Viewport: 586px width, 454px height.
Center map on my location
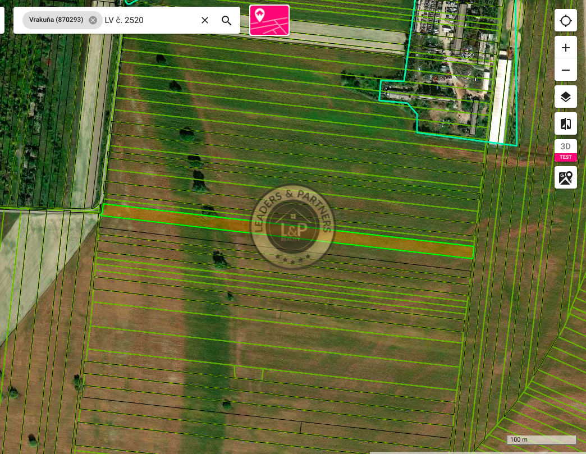pyautogui.click(x=565, y=21)
